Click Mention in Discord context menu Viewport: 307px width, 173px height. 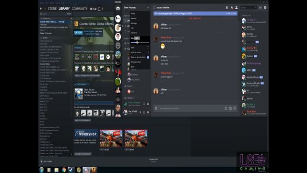(x=133, y=18)
